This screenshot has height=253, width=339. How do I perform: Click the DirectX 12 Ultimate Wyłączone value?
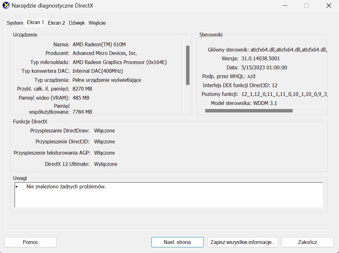point(106,164)
